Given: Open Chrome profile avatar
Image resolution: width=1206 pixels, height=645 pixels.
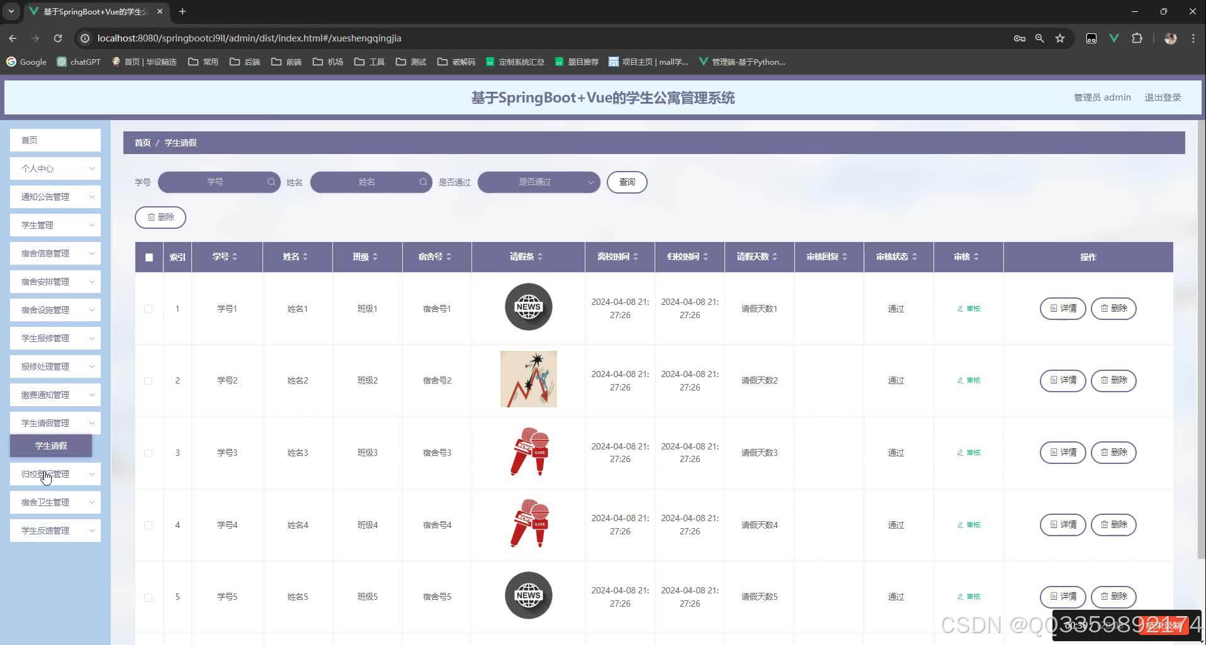Looking at the screenshot, I should pos(1171,38).
